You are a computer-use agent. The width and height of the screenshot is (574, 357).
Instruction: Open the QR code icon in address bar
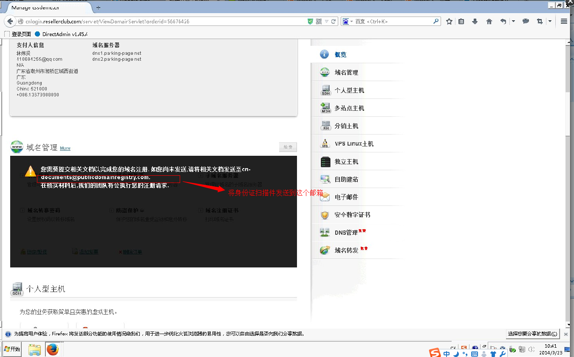(x=319, y=21)
